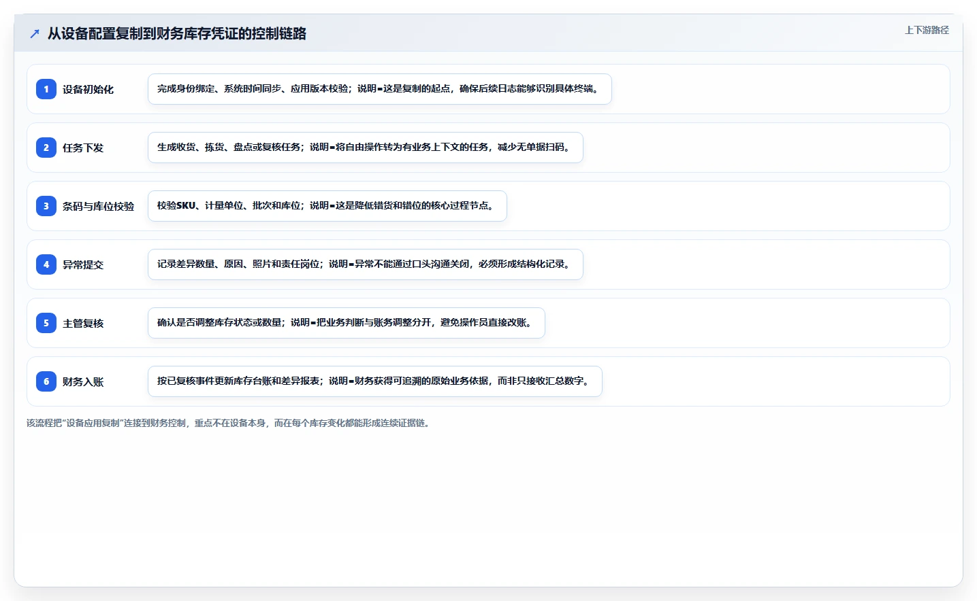Select step number 2 badge
Image resolution: width=977 pixels, height=601 pixels.
click(46, 148)
